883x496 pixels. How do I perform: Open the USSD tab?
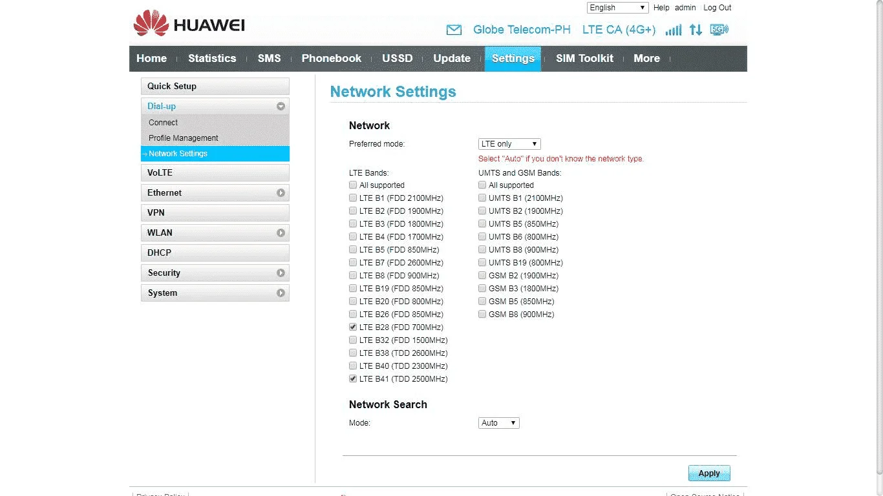[397, 58]
